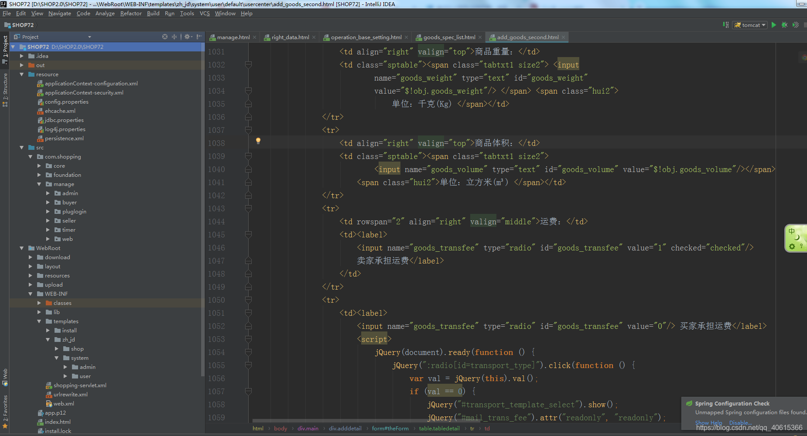The width and height of the screenshot is (807, 436).
Task: Open the VCS menu
Action: pos(205,14)
